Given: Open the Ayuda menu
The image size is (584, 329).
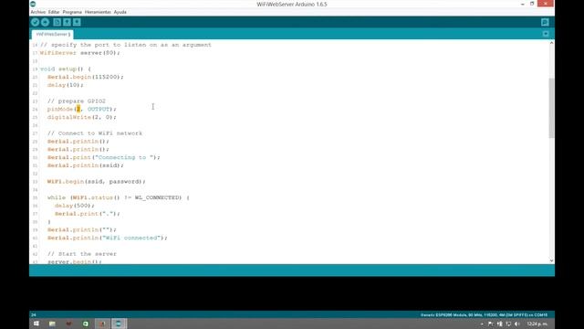Looking at the screenshot, I should [120, 12].
